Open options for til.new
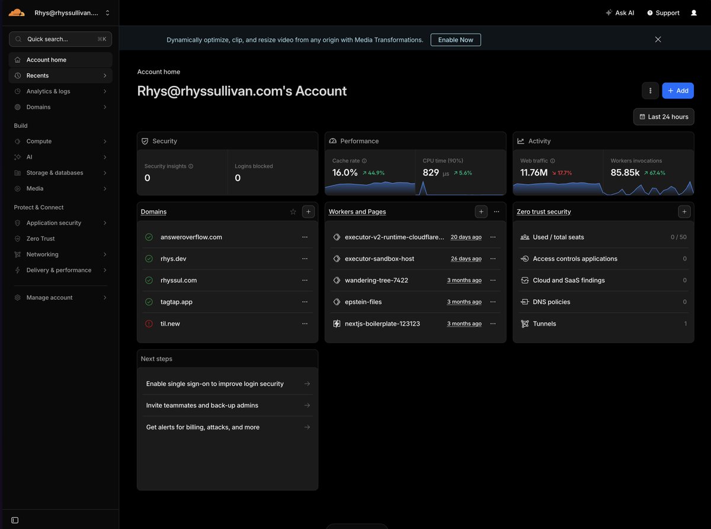This screenshot has height=529, width=711. pos(305,323)
